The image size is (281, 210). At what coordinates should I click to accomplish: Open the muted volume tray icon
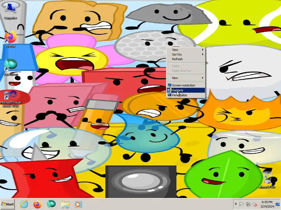(255, 204)
